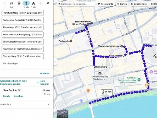
Task: Edit the Kaiserdom St. Bartholomäus field
Action: click(23, 49)
